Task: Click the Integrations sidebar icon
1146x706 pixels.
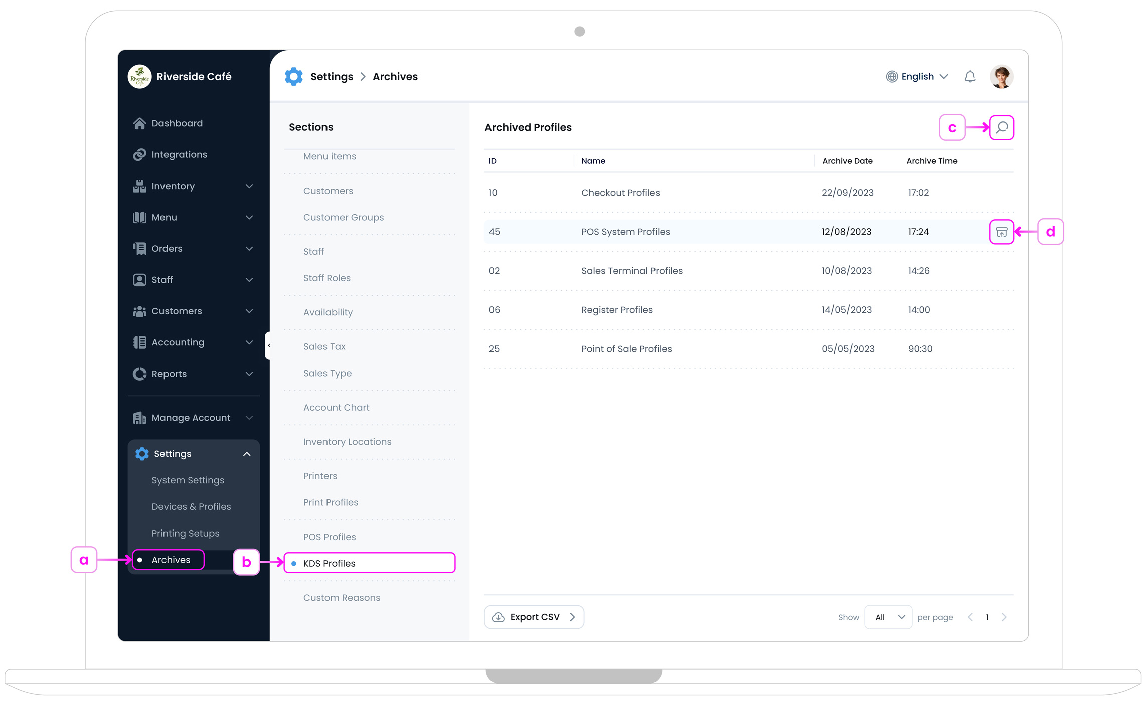Action: pyautogui.click(x=139, y=154)
